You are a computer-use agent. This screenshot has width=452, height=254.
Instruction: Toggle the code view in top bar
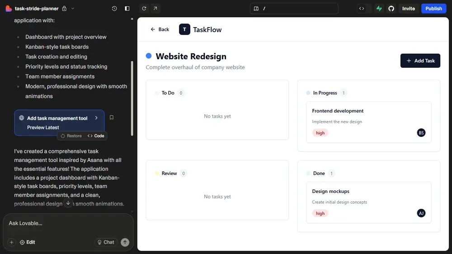(x=362, y=9)
